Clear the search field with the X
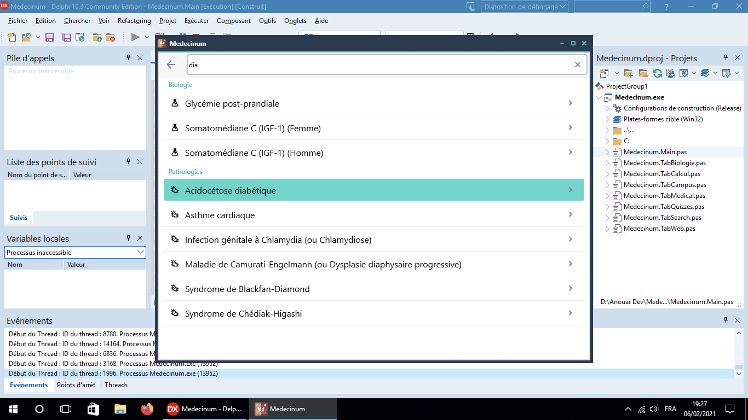The image size is (748, 420). pyautogui.click(x=577, y=65)
